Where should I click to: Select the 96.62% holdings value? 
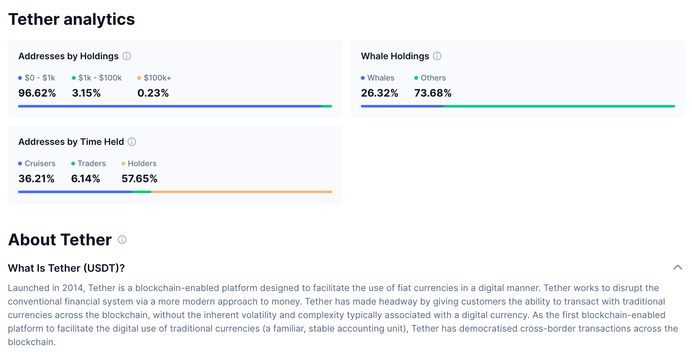click(37, 93)
